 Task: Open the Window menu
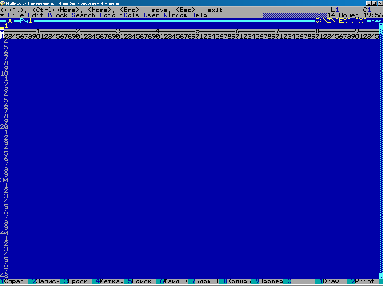[175, 15]
